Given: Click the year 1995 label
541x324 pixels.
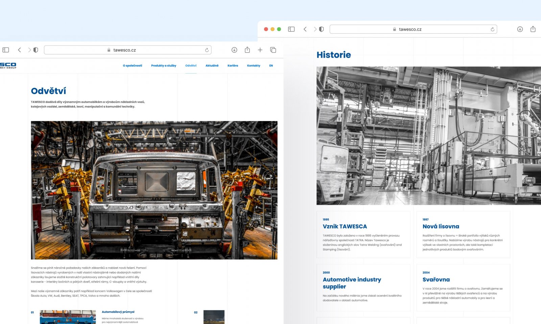Looking at the screenshot, I should click(326, 219).
